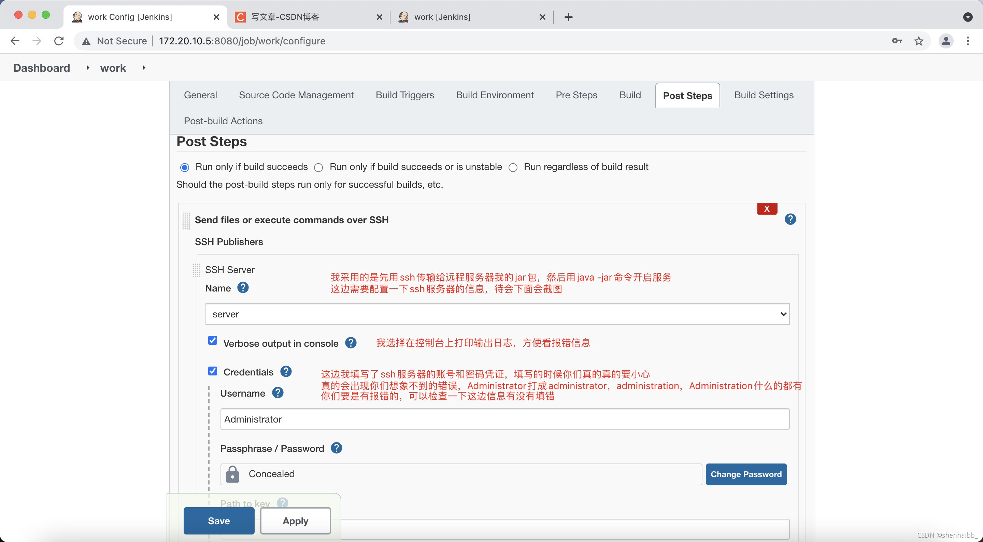Click the help icon for Path to key

point(282,503)
